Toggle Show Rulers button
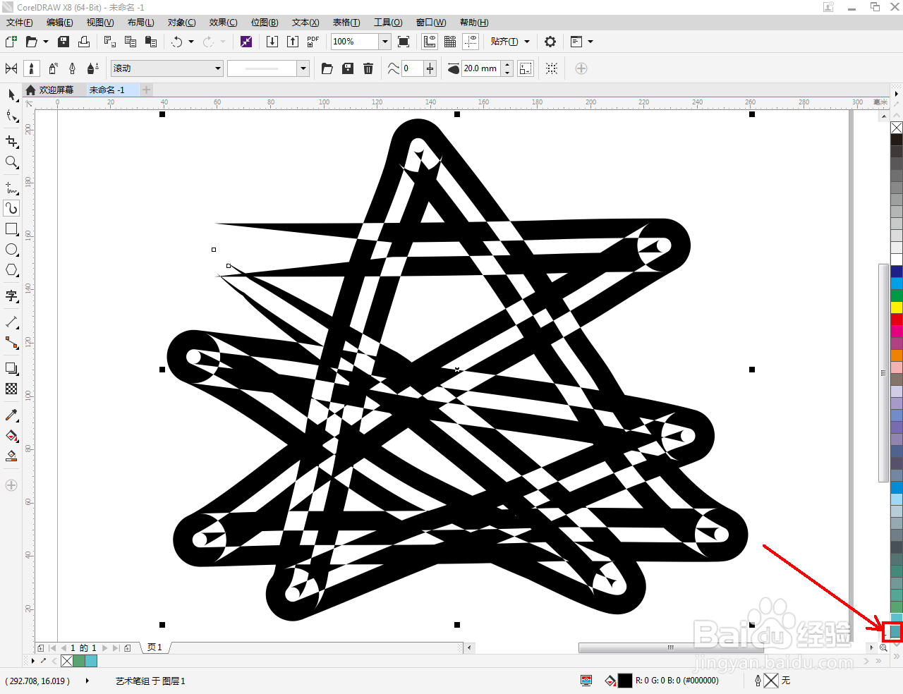Viewport: 903px width, 694px height. point(429,42)
